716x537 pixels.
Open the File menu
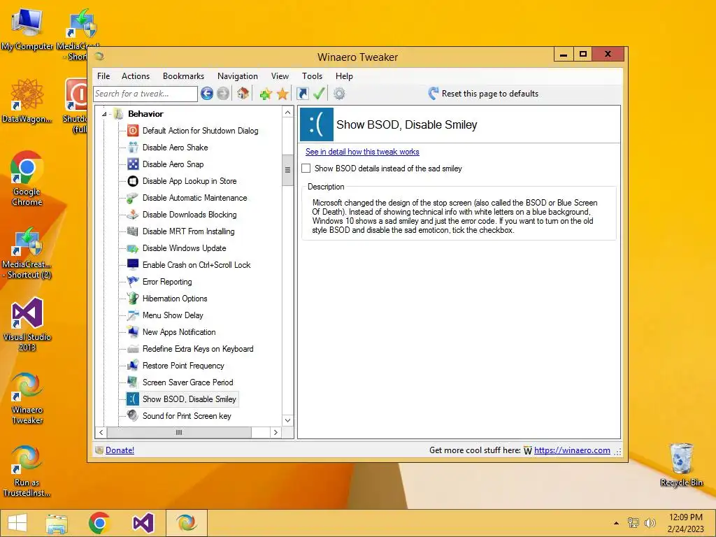tap(103, 76)
